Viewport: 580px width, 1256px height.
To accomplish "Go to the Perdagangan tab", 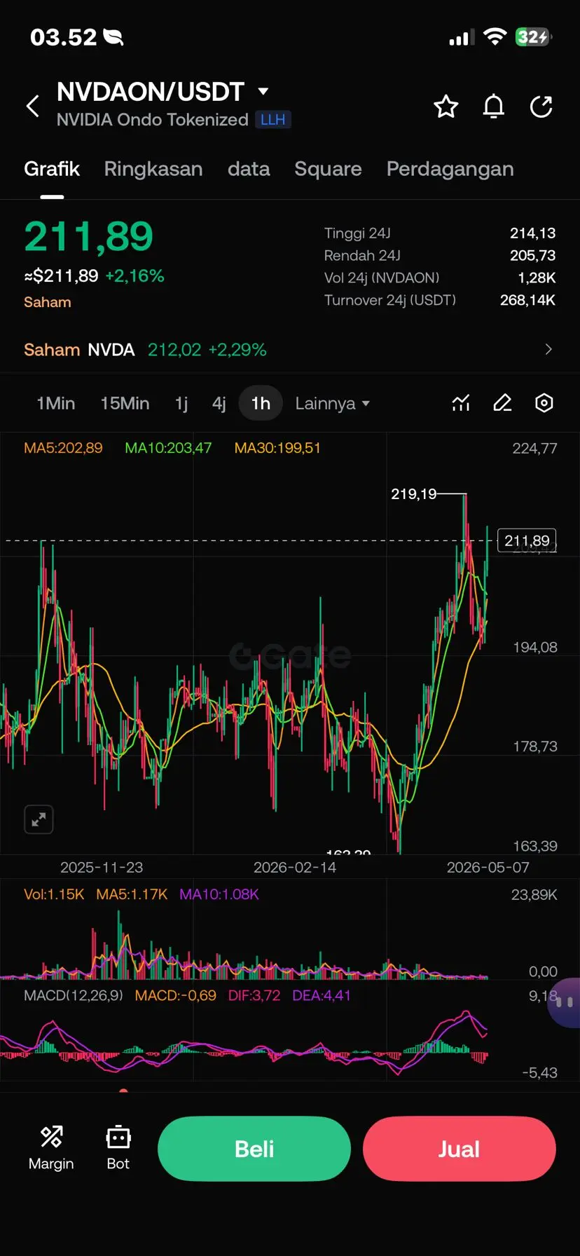I will (x=450, y=169).
